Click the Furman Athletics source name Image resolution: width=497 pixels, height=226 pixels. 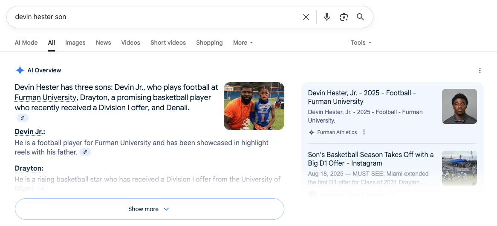[337, 132]
